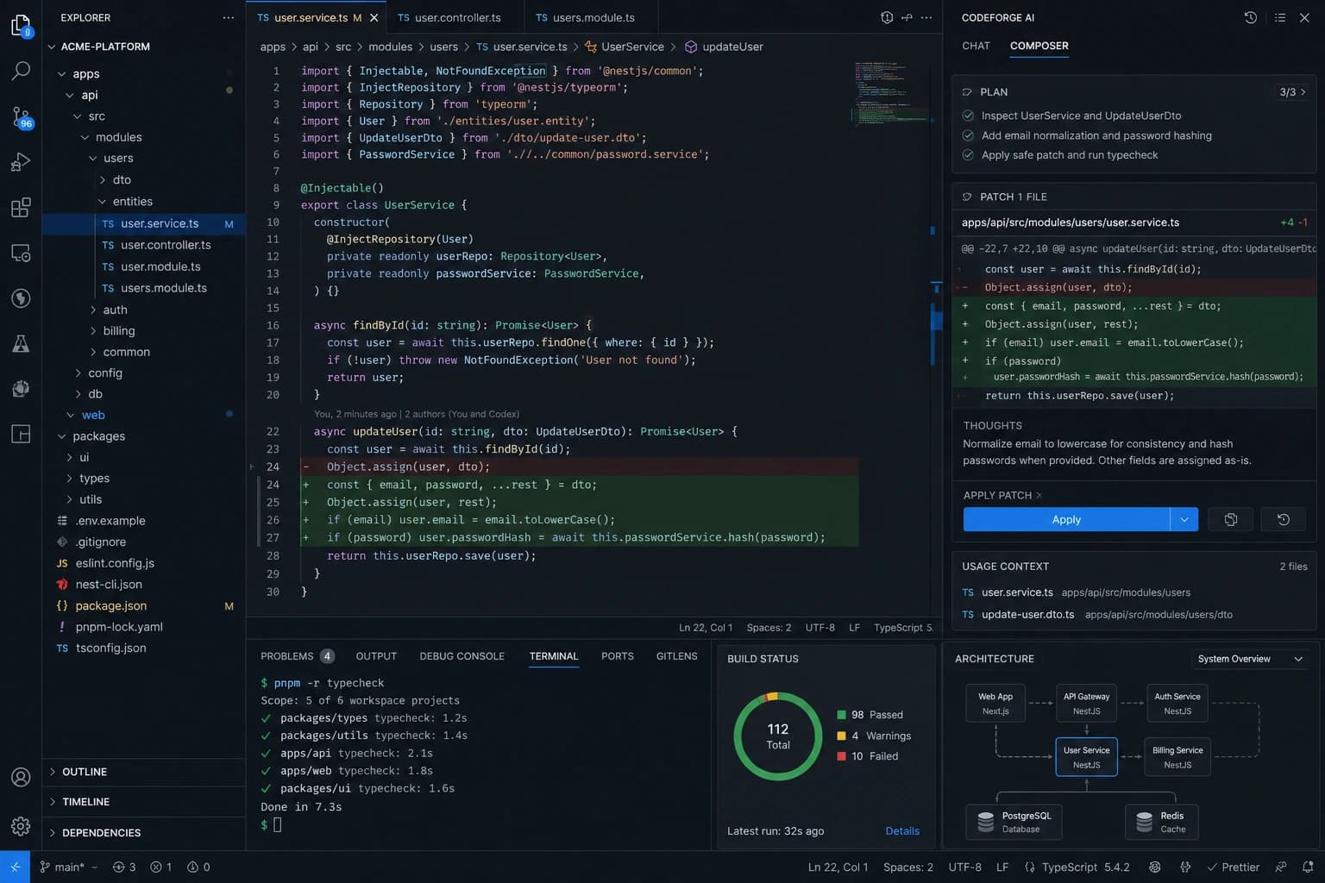This screenshot has height=883, width=1325.
Task: Open the PROBLEMS panel tab
Action: [297, 656]
